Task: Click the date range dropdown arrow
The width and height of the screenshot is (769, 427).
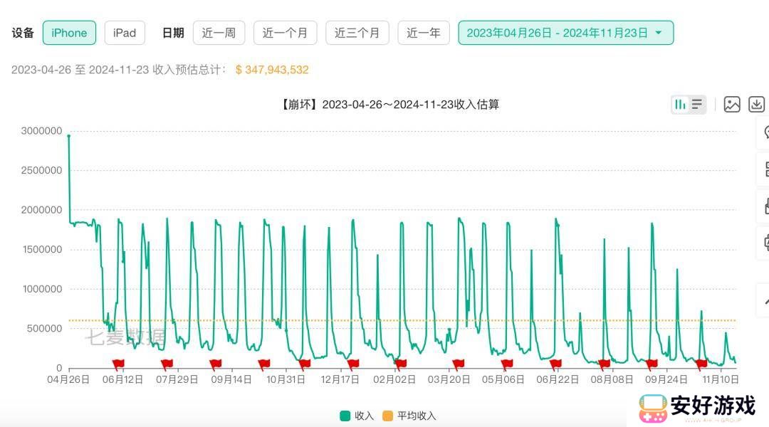Action: (x=659, y=33)
